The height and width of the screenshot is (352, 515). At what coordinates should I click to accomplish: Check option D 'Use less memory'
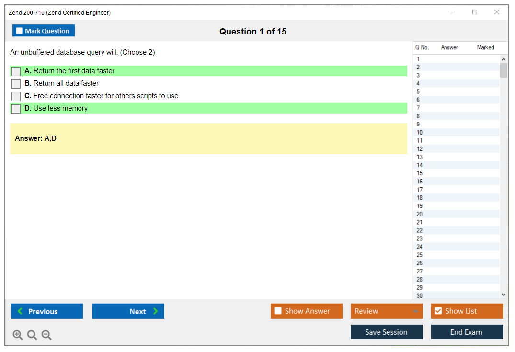click(x=16, y=109)
